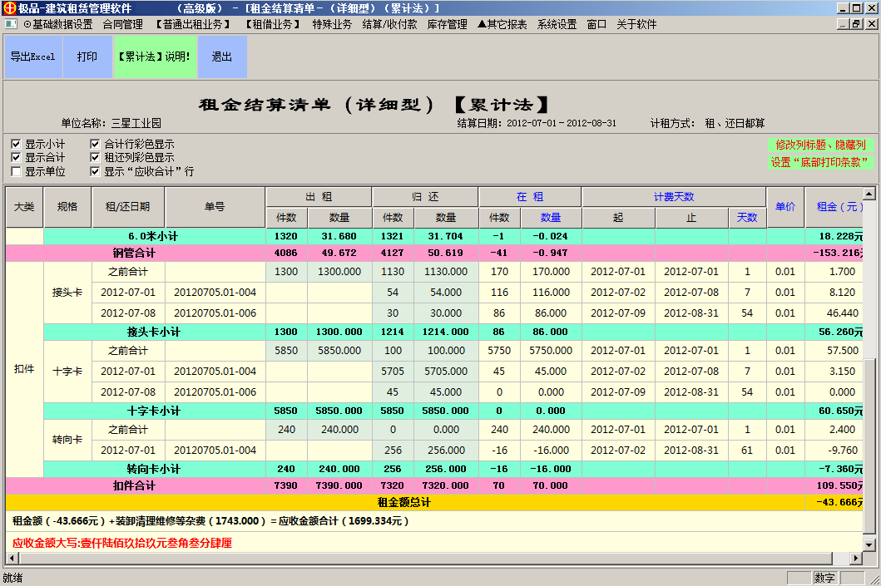The width and height of the screenshot is (881, 586).
Task: Click 扣件 category cell
Action: (x=24, y=369)
